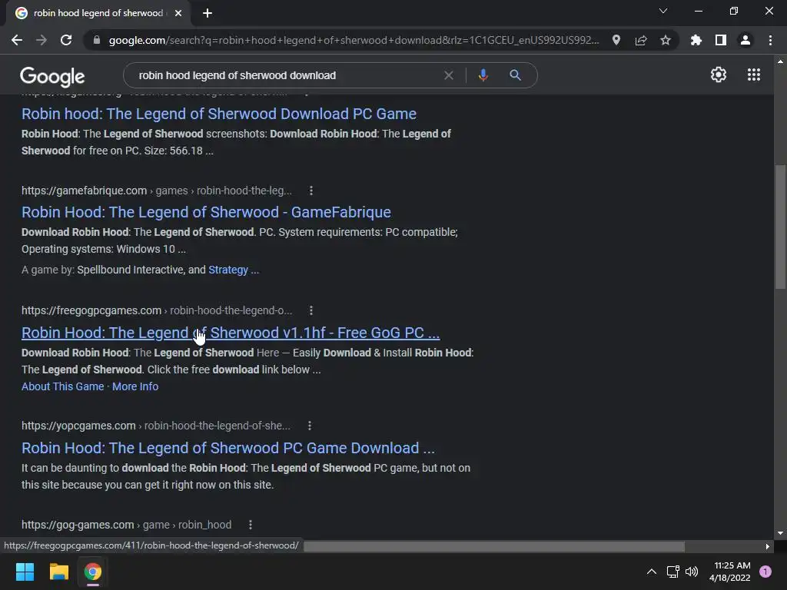Toggle the Chrome side panel

pyautogui.click(x=721, y=40)
